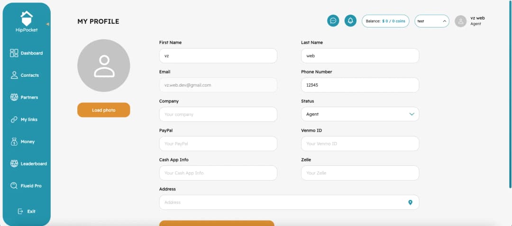Viewport: 512px width, 226px height.
Task: Click the Dashboard grid icon
Action: coord(14,53)
